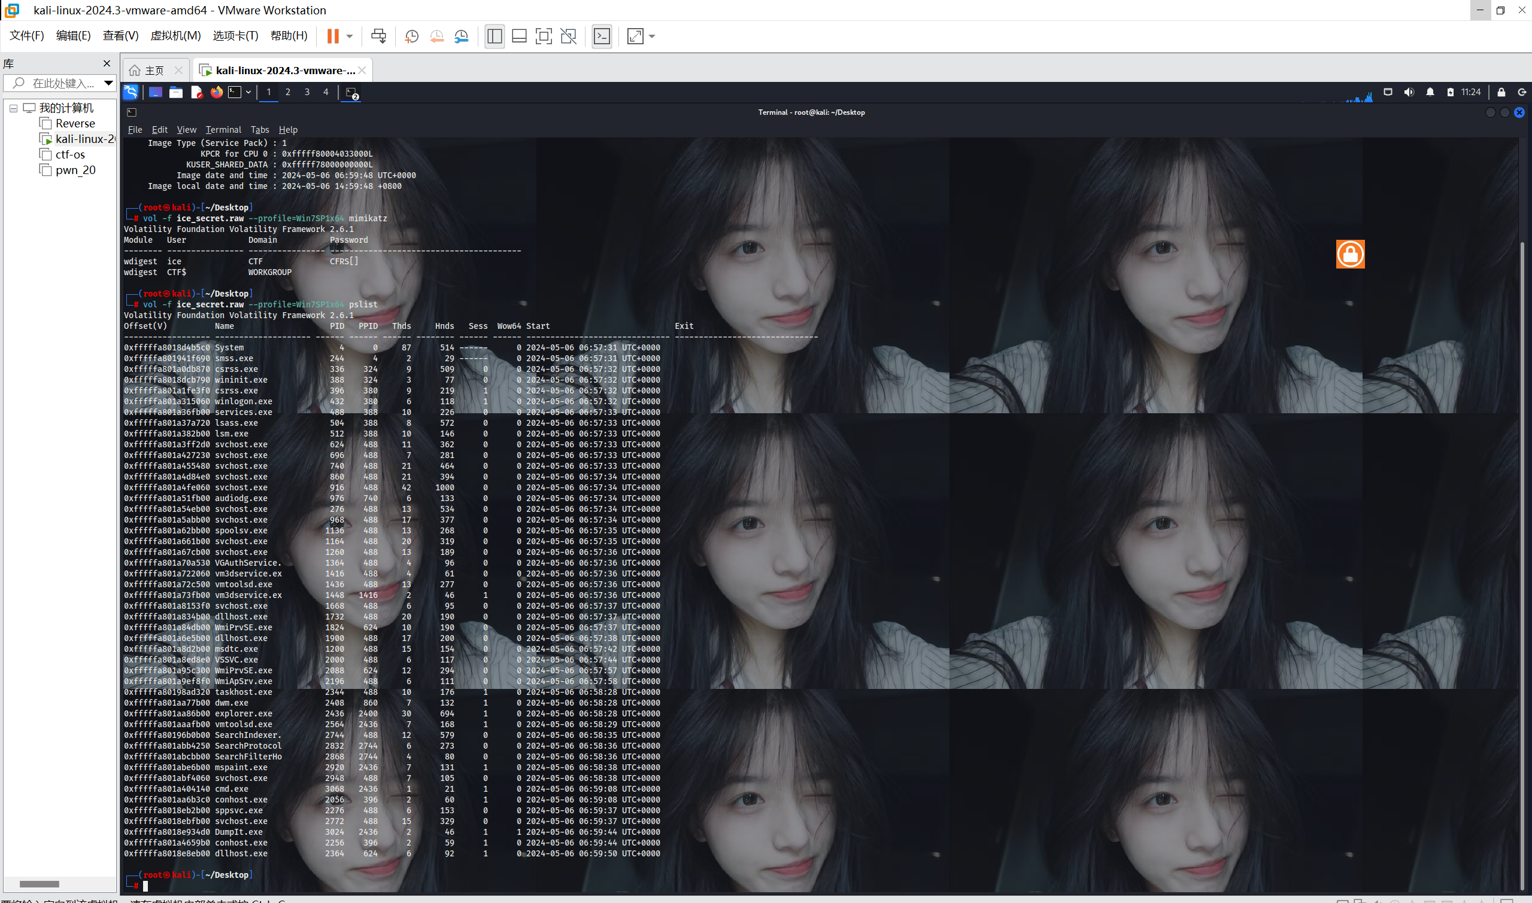The width and height of the screenshot is (1532, 903).
Task: Click the library panel horizontal scrollbar
Action: [x=39, y=884]
